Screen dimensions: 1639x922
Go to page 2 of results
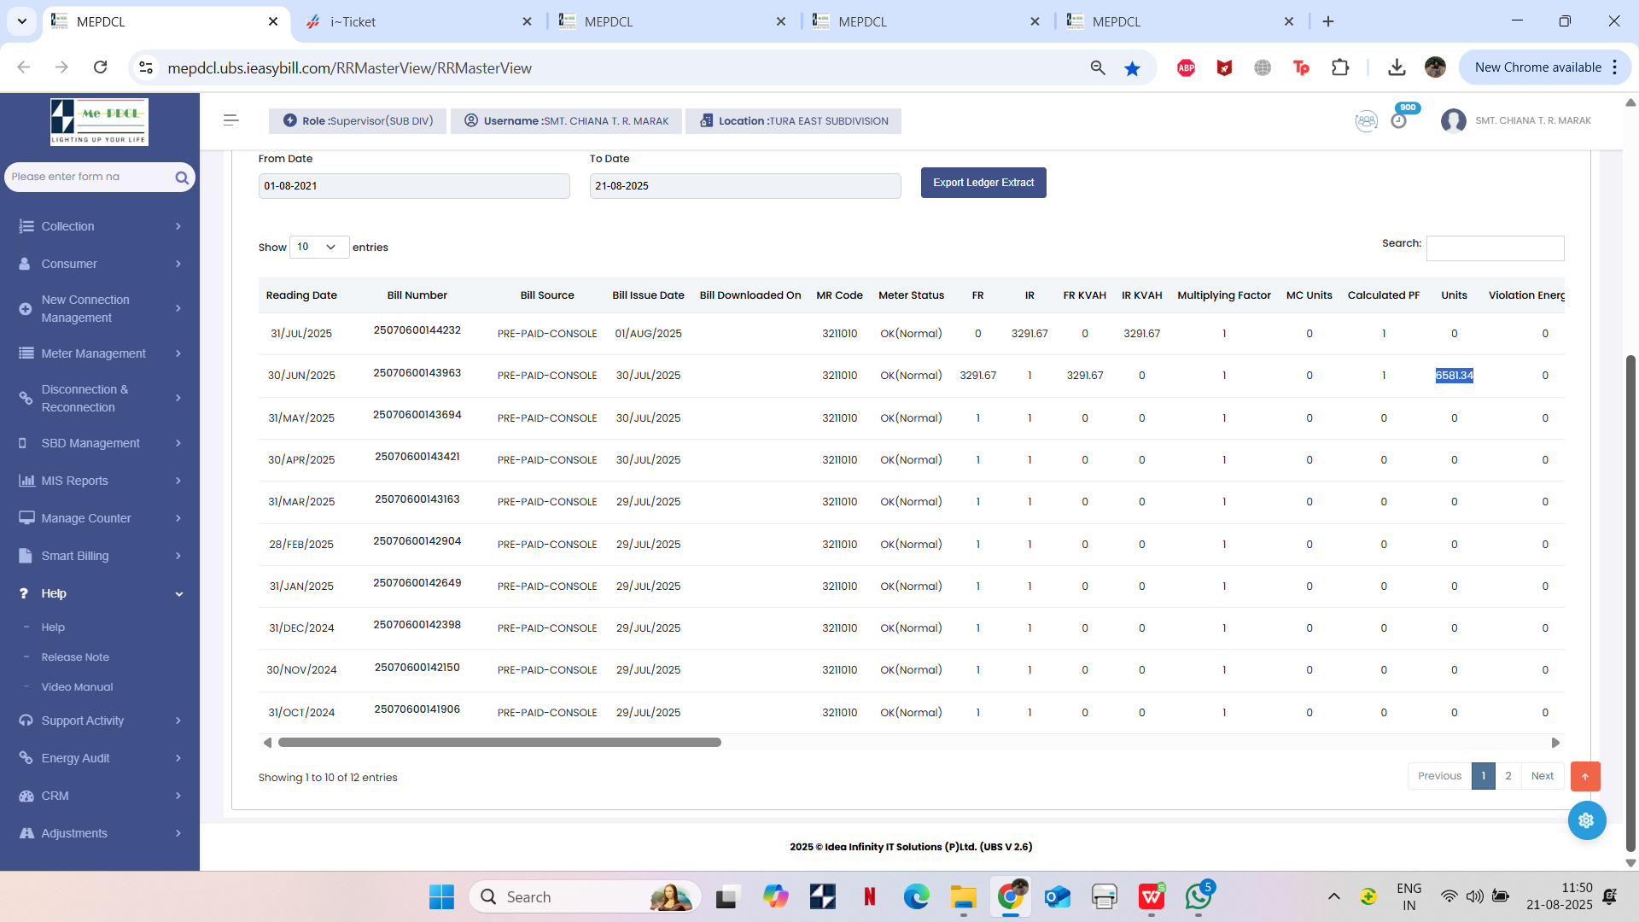pos(1508,776)
